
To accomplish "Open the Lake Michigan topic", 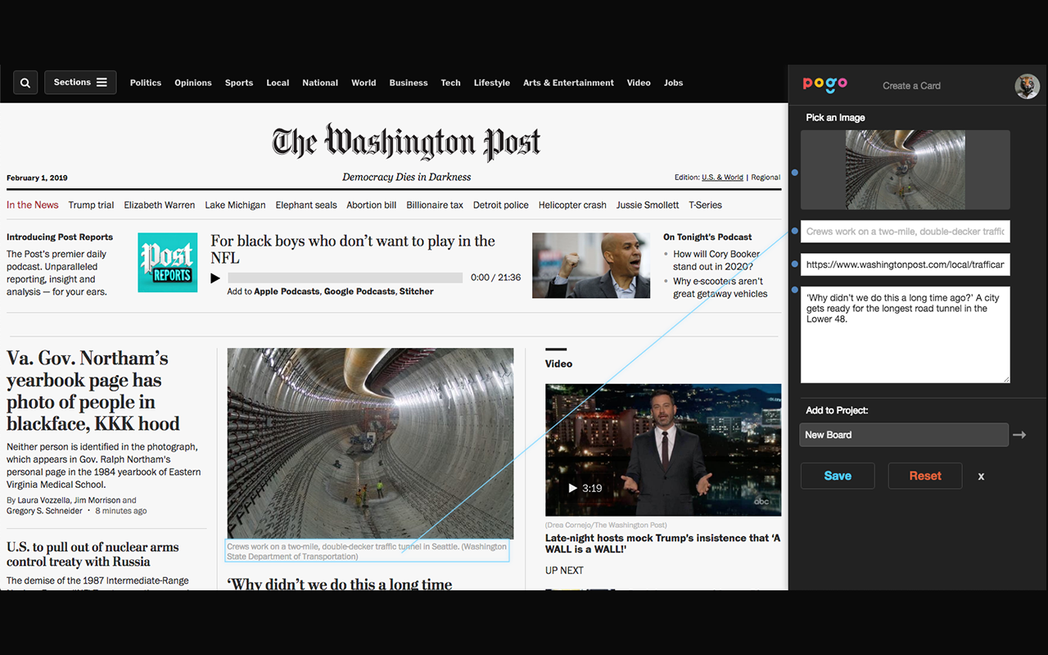I will (235, 205).
